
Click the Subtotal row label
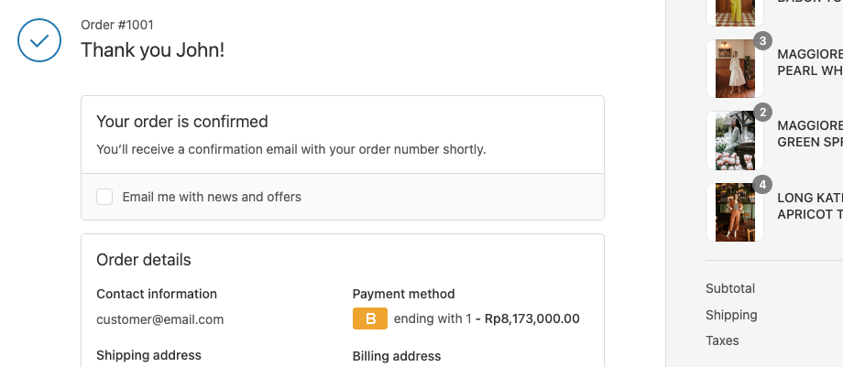[x=730, y=288]
